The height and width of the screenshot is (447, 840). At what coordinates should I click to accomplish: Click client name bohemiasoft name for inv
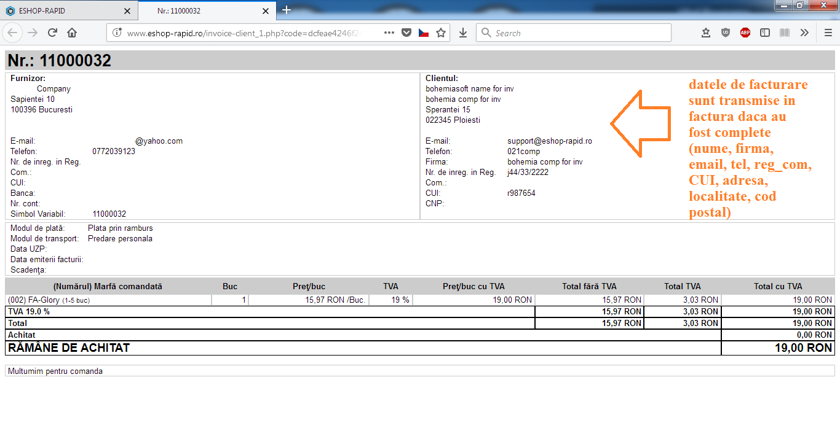[x=470, y=88]
